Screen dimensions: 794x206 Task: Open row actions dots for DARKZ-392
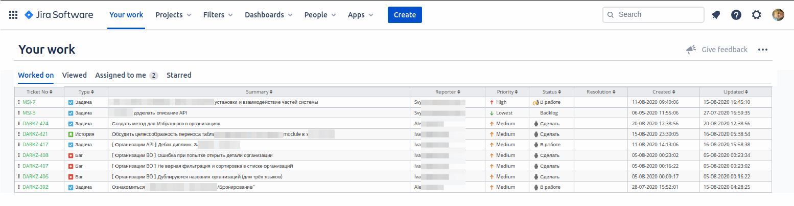coord(19,187)
